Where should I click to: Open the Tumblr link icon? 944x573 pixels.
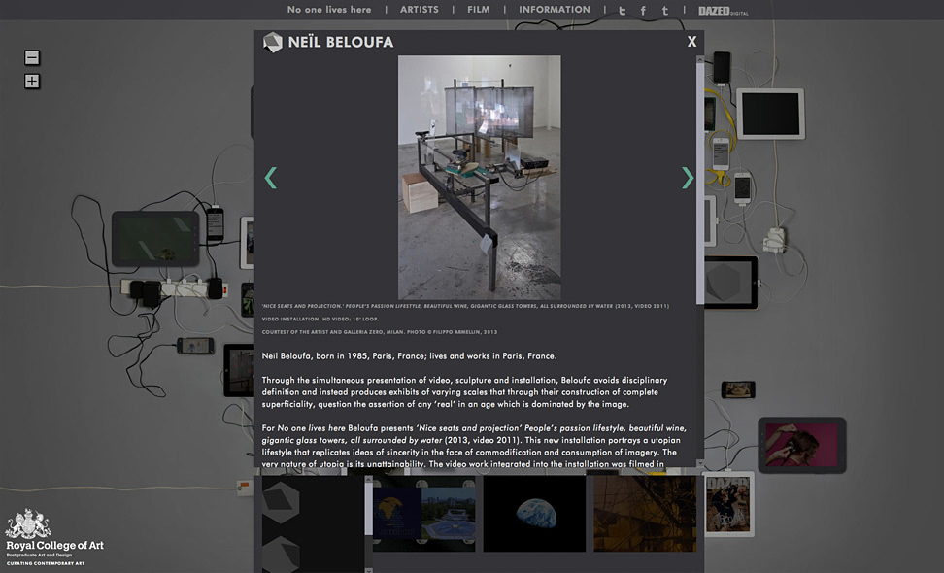(664, 11)
